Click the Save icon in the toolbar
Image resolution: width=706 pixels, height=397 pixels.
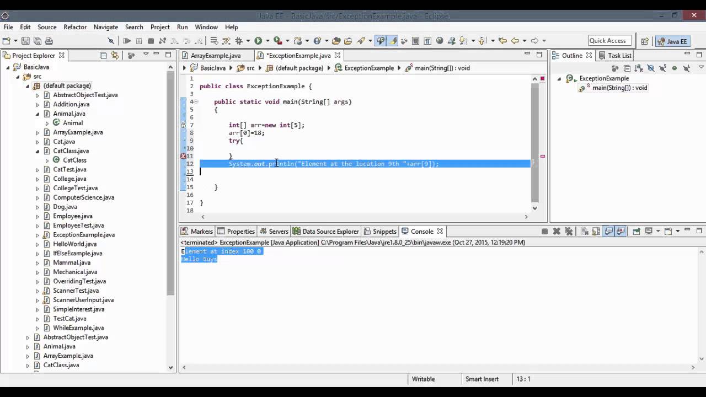25,41
